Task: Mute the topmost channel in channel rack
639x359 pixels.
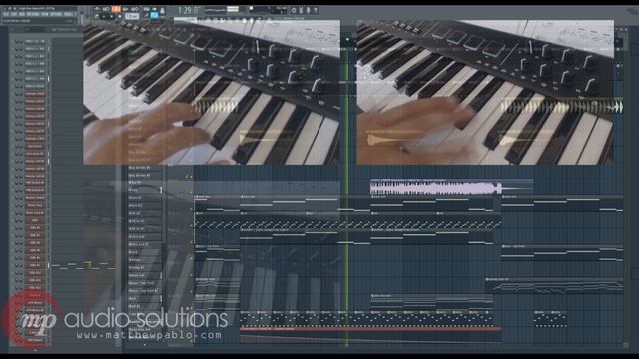Action: pyautogui.click(x=17, y=41)
